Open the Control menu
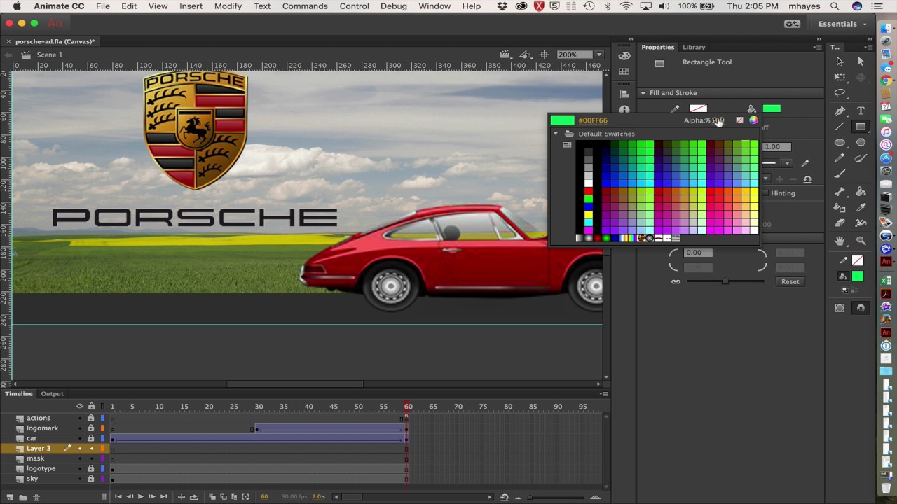 (354, 6)
